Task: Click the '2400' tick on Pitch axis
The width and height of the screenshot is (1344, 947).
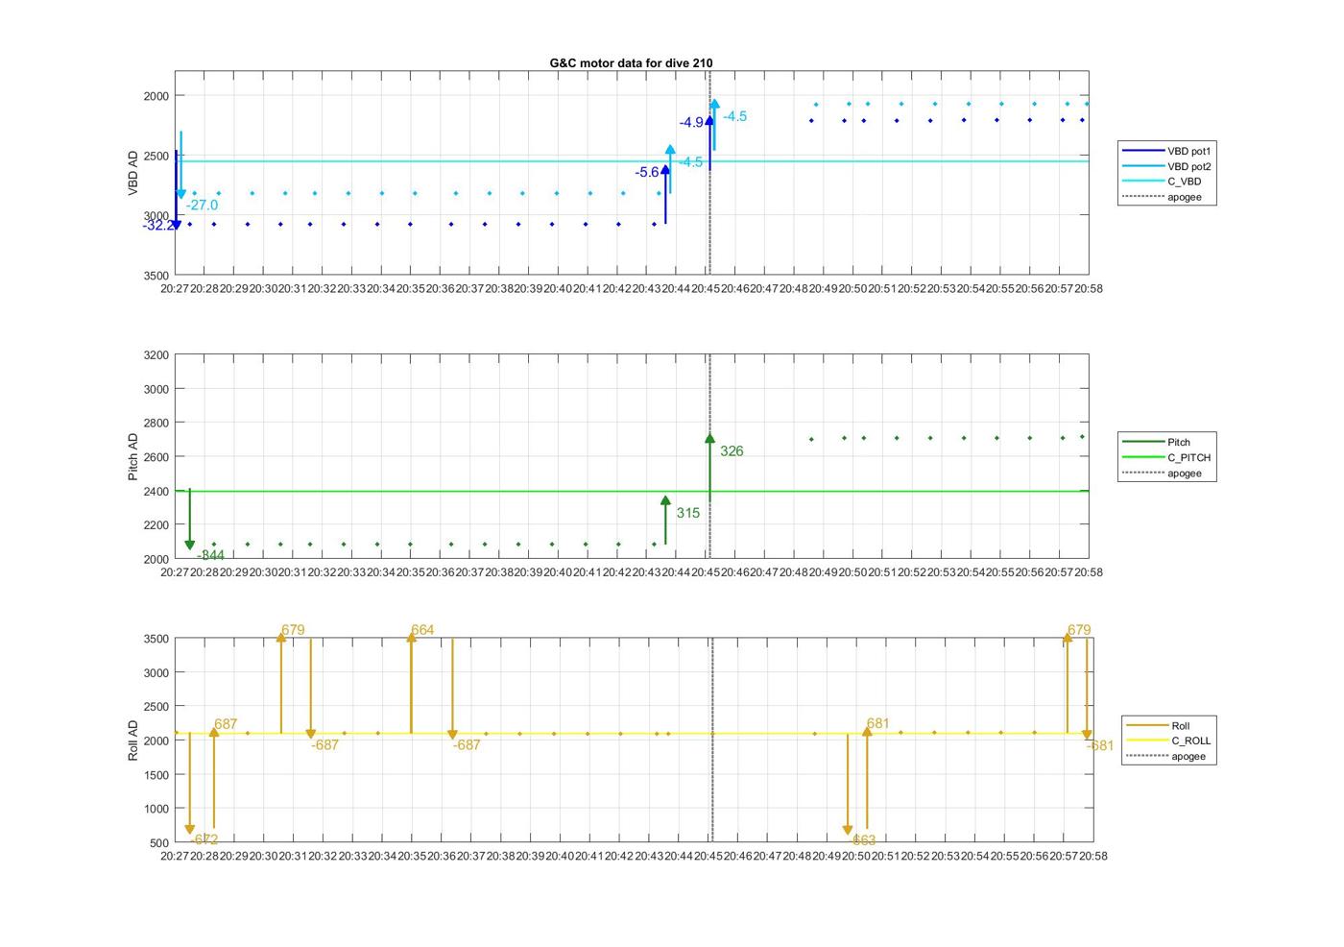Action: (x=156, y=491)
